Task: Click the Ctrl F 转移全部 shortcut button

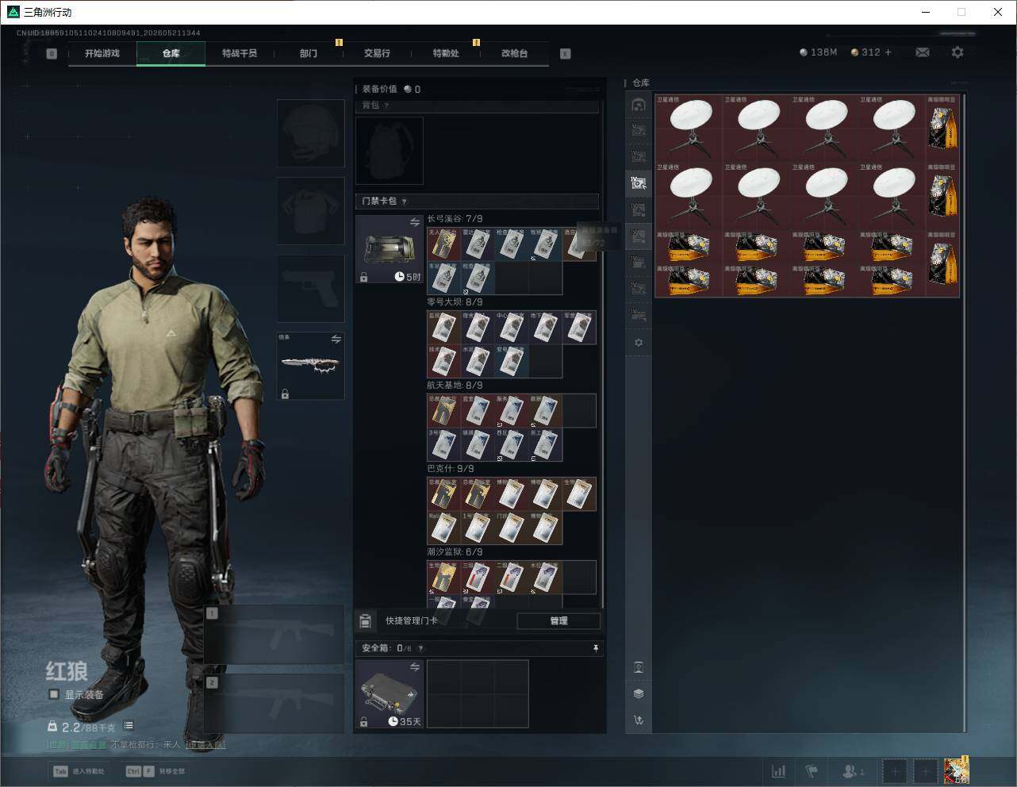Action: [155, 771]
